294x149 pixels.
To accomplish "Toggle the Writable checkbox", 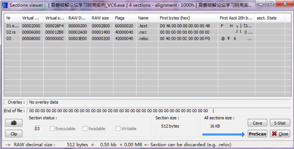I will (118, 129).
